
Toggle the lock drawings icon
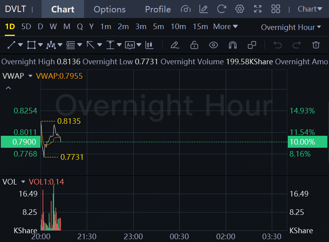click(x=194, y=45)
